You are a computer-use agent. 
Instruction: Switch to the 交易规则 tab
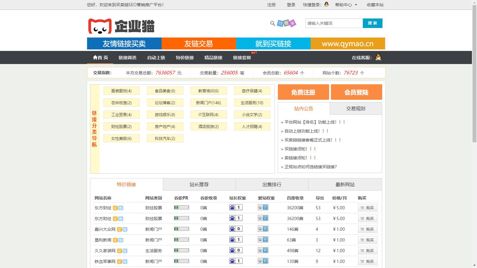[356, 109]
